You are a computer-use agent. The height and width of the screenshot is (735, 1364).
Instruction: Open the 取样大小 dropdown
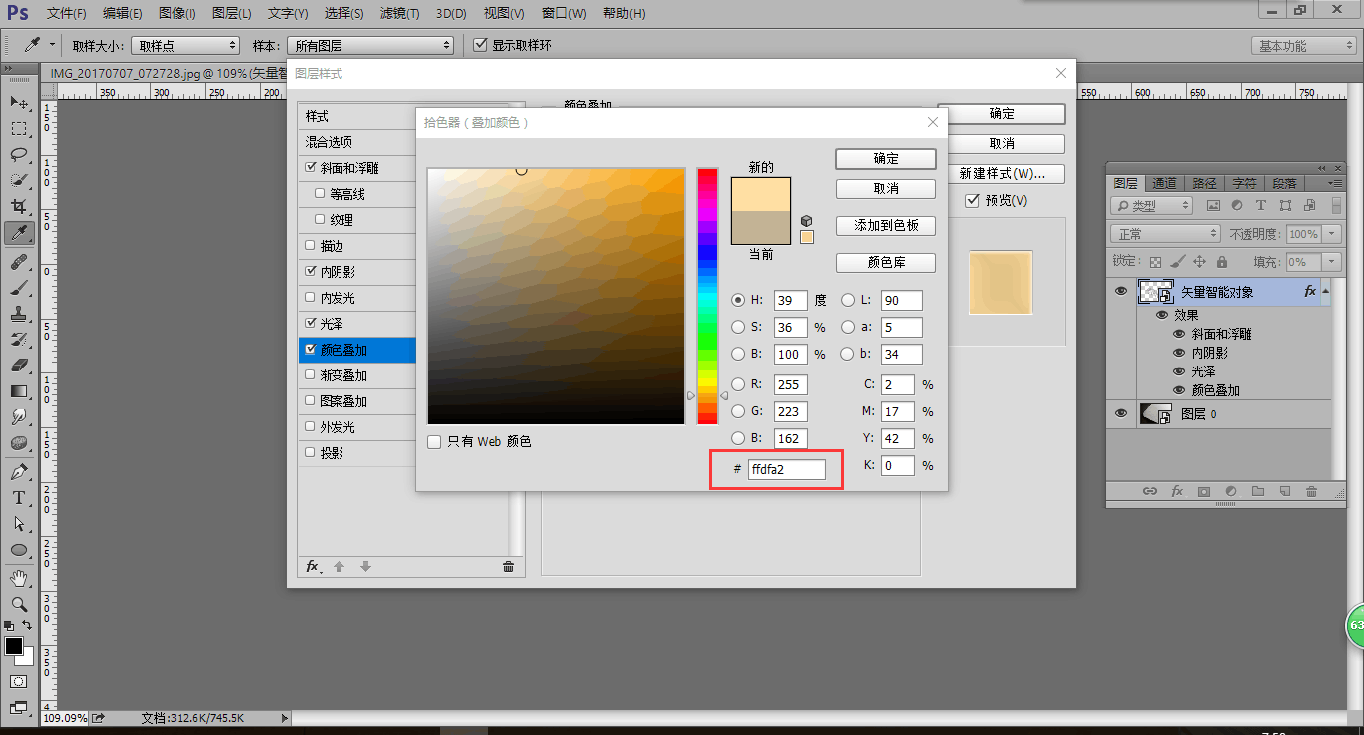[186, 46]
